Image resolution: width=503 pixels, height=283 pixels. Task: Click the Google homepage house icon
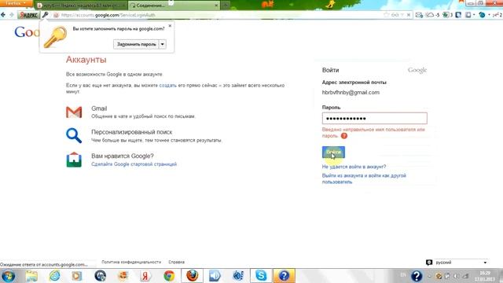[74, 160]
